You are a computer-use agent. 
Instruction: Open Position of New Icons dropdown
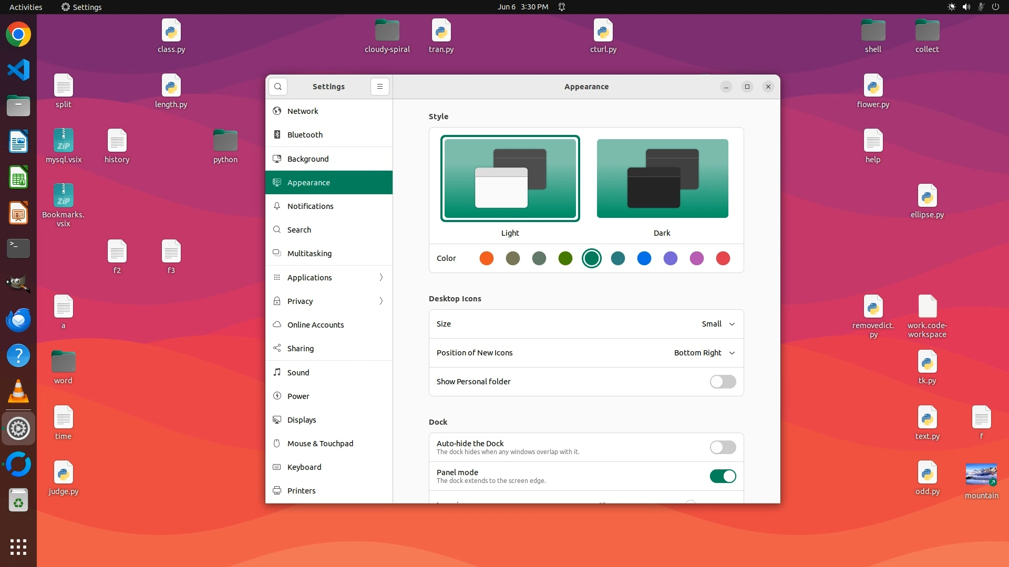tap(704, 353)
